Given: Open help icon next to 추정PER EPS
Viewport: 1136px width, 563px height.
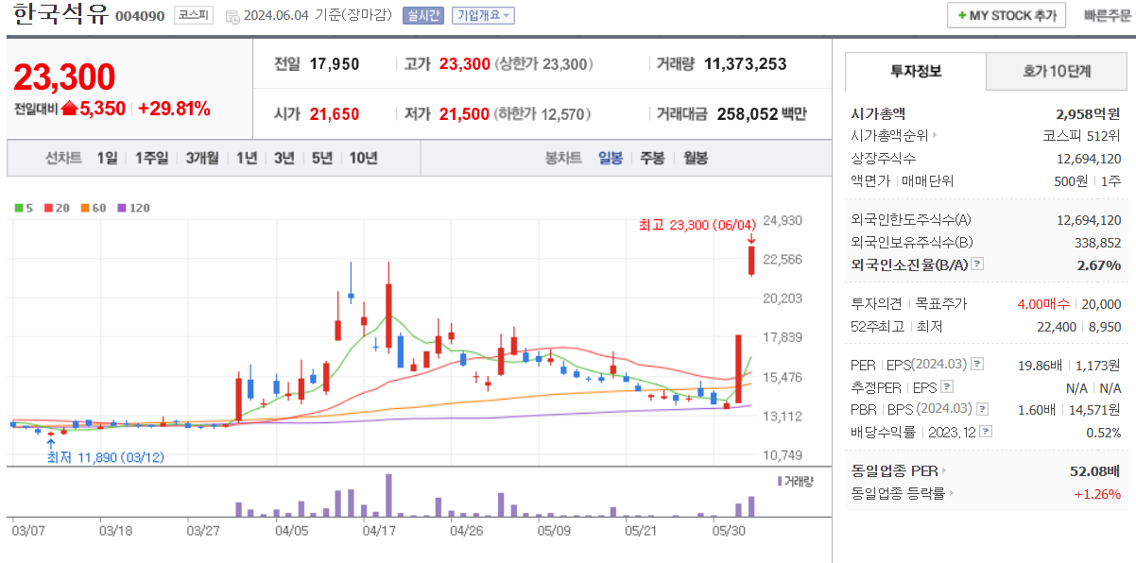Looking at the screenshot, I should [x=947, y=386].
